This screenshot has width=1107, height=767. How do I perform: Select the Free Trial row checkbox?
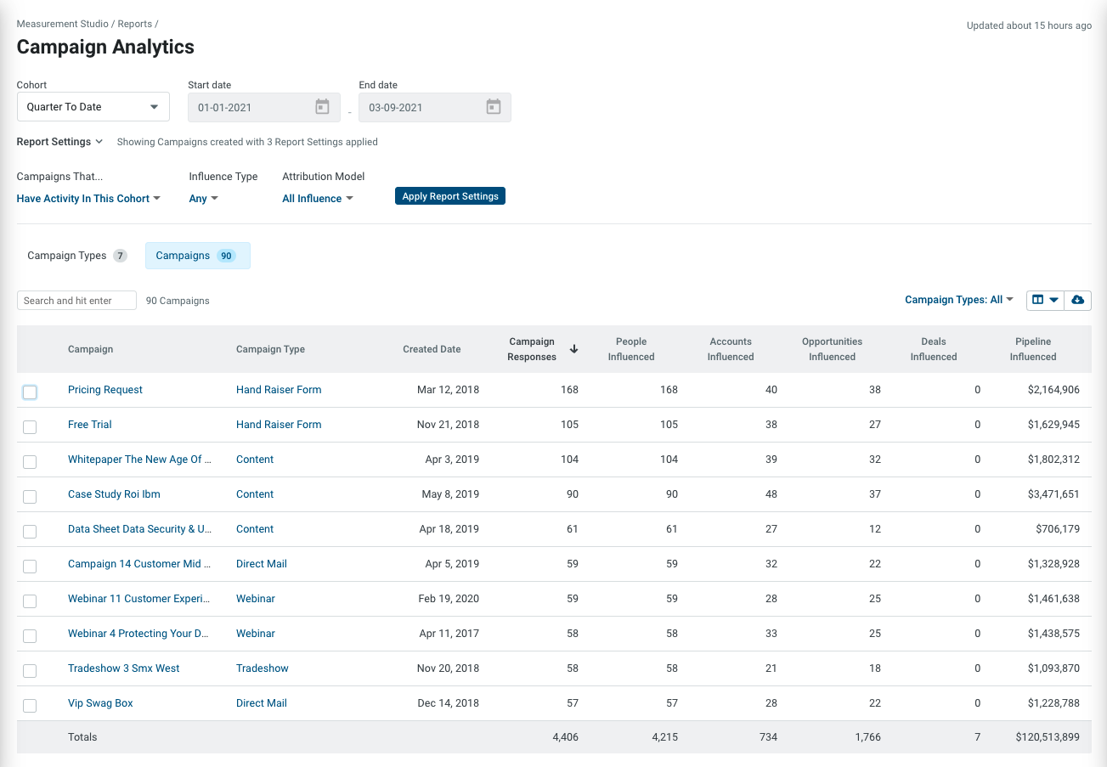tap(30, 427)
